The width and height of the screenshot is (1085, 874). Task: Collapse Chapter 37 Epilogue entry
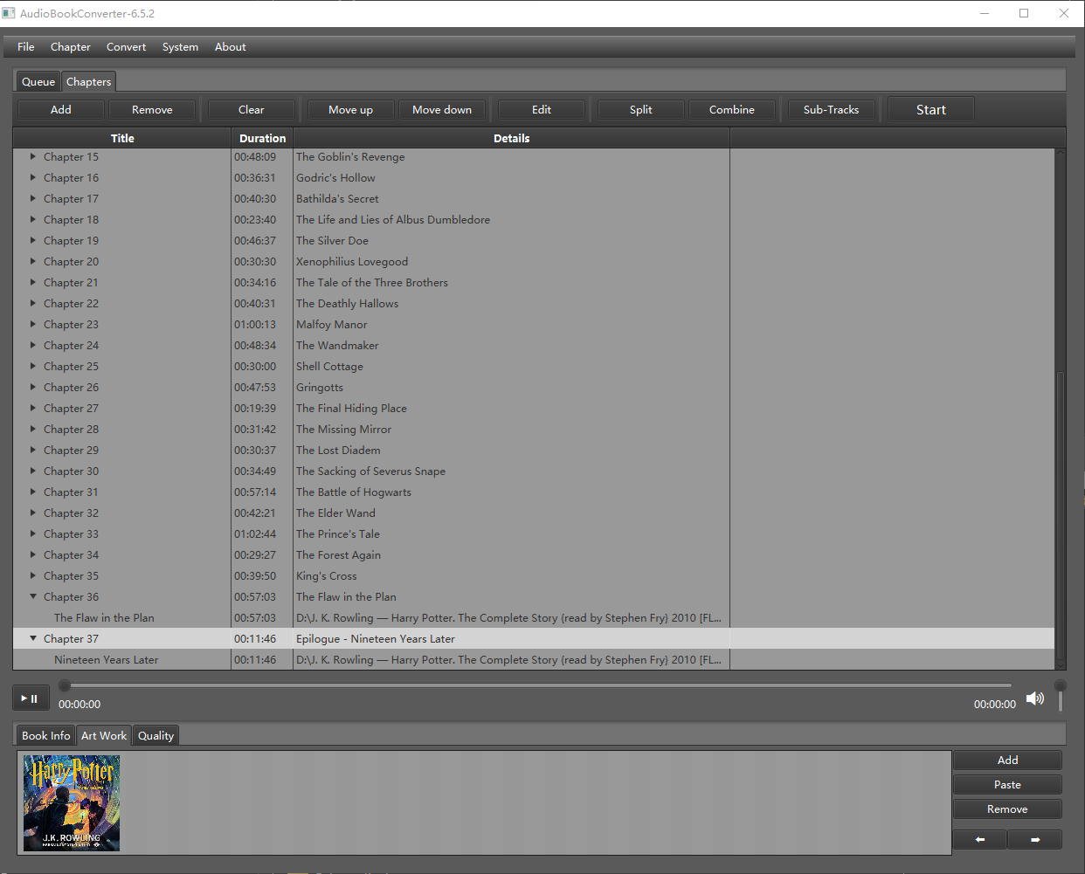32,638
